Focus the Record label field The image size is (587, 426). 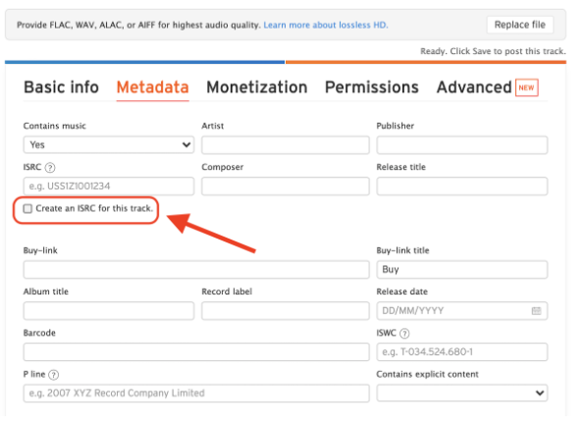click(286, 311)
